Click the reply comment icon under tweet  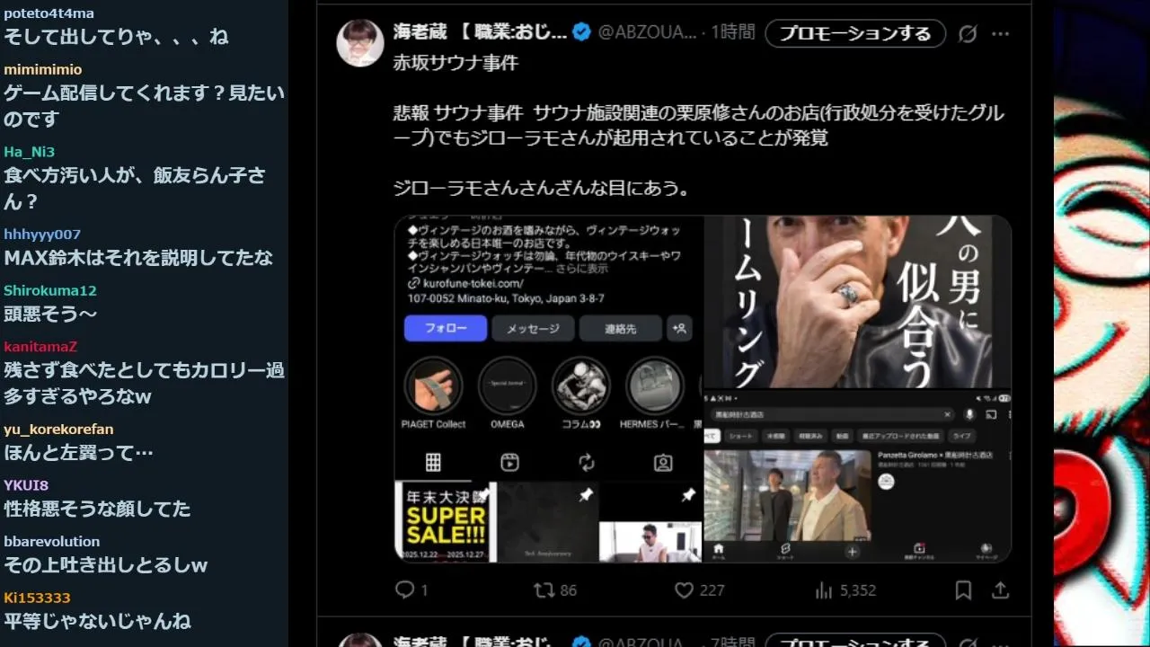(405, 590)
